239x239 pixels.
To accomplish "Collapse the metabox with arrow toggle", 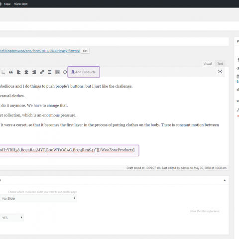I will tap(225, 180).
